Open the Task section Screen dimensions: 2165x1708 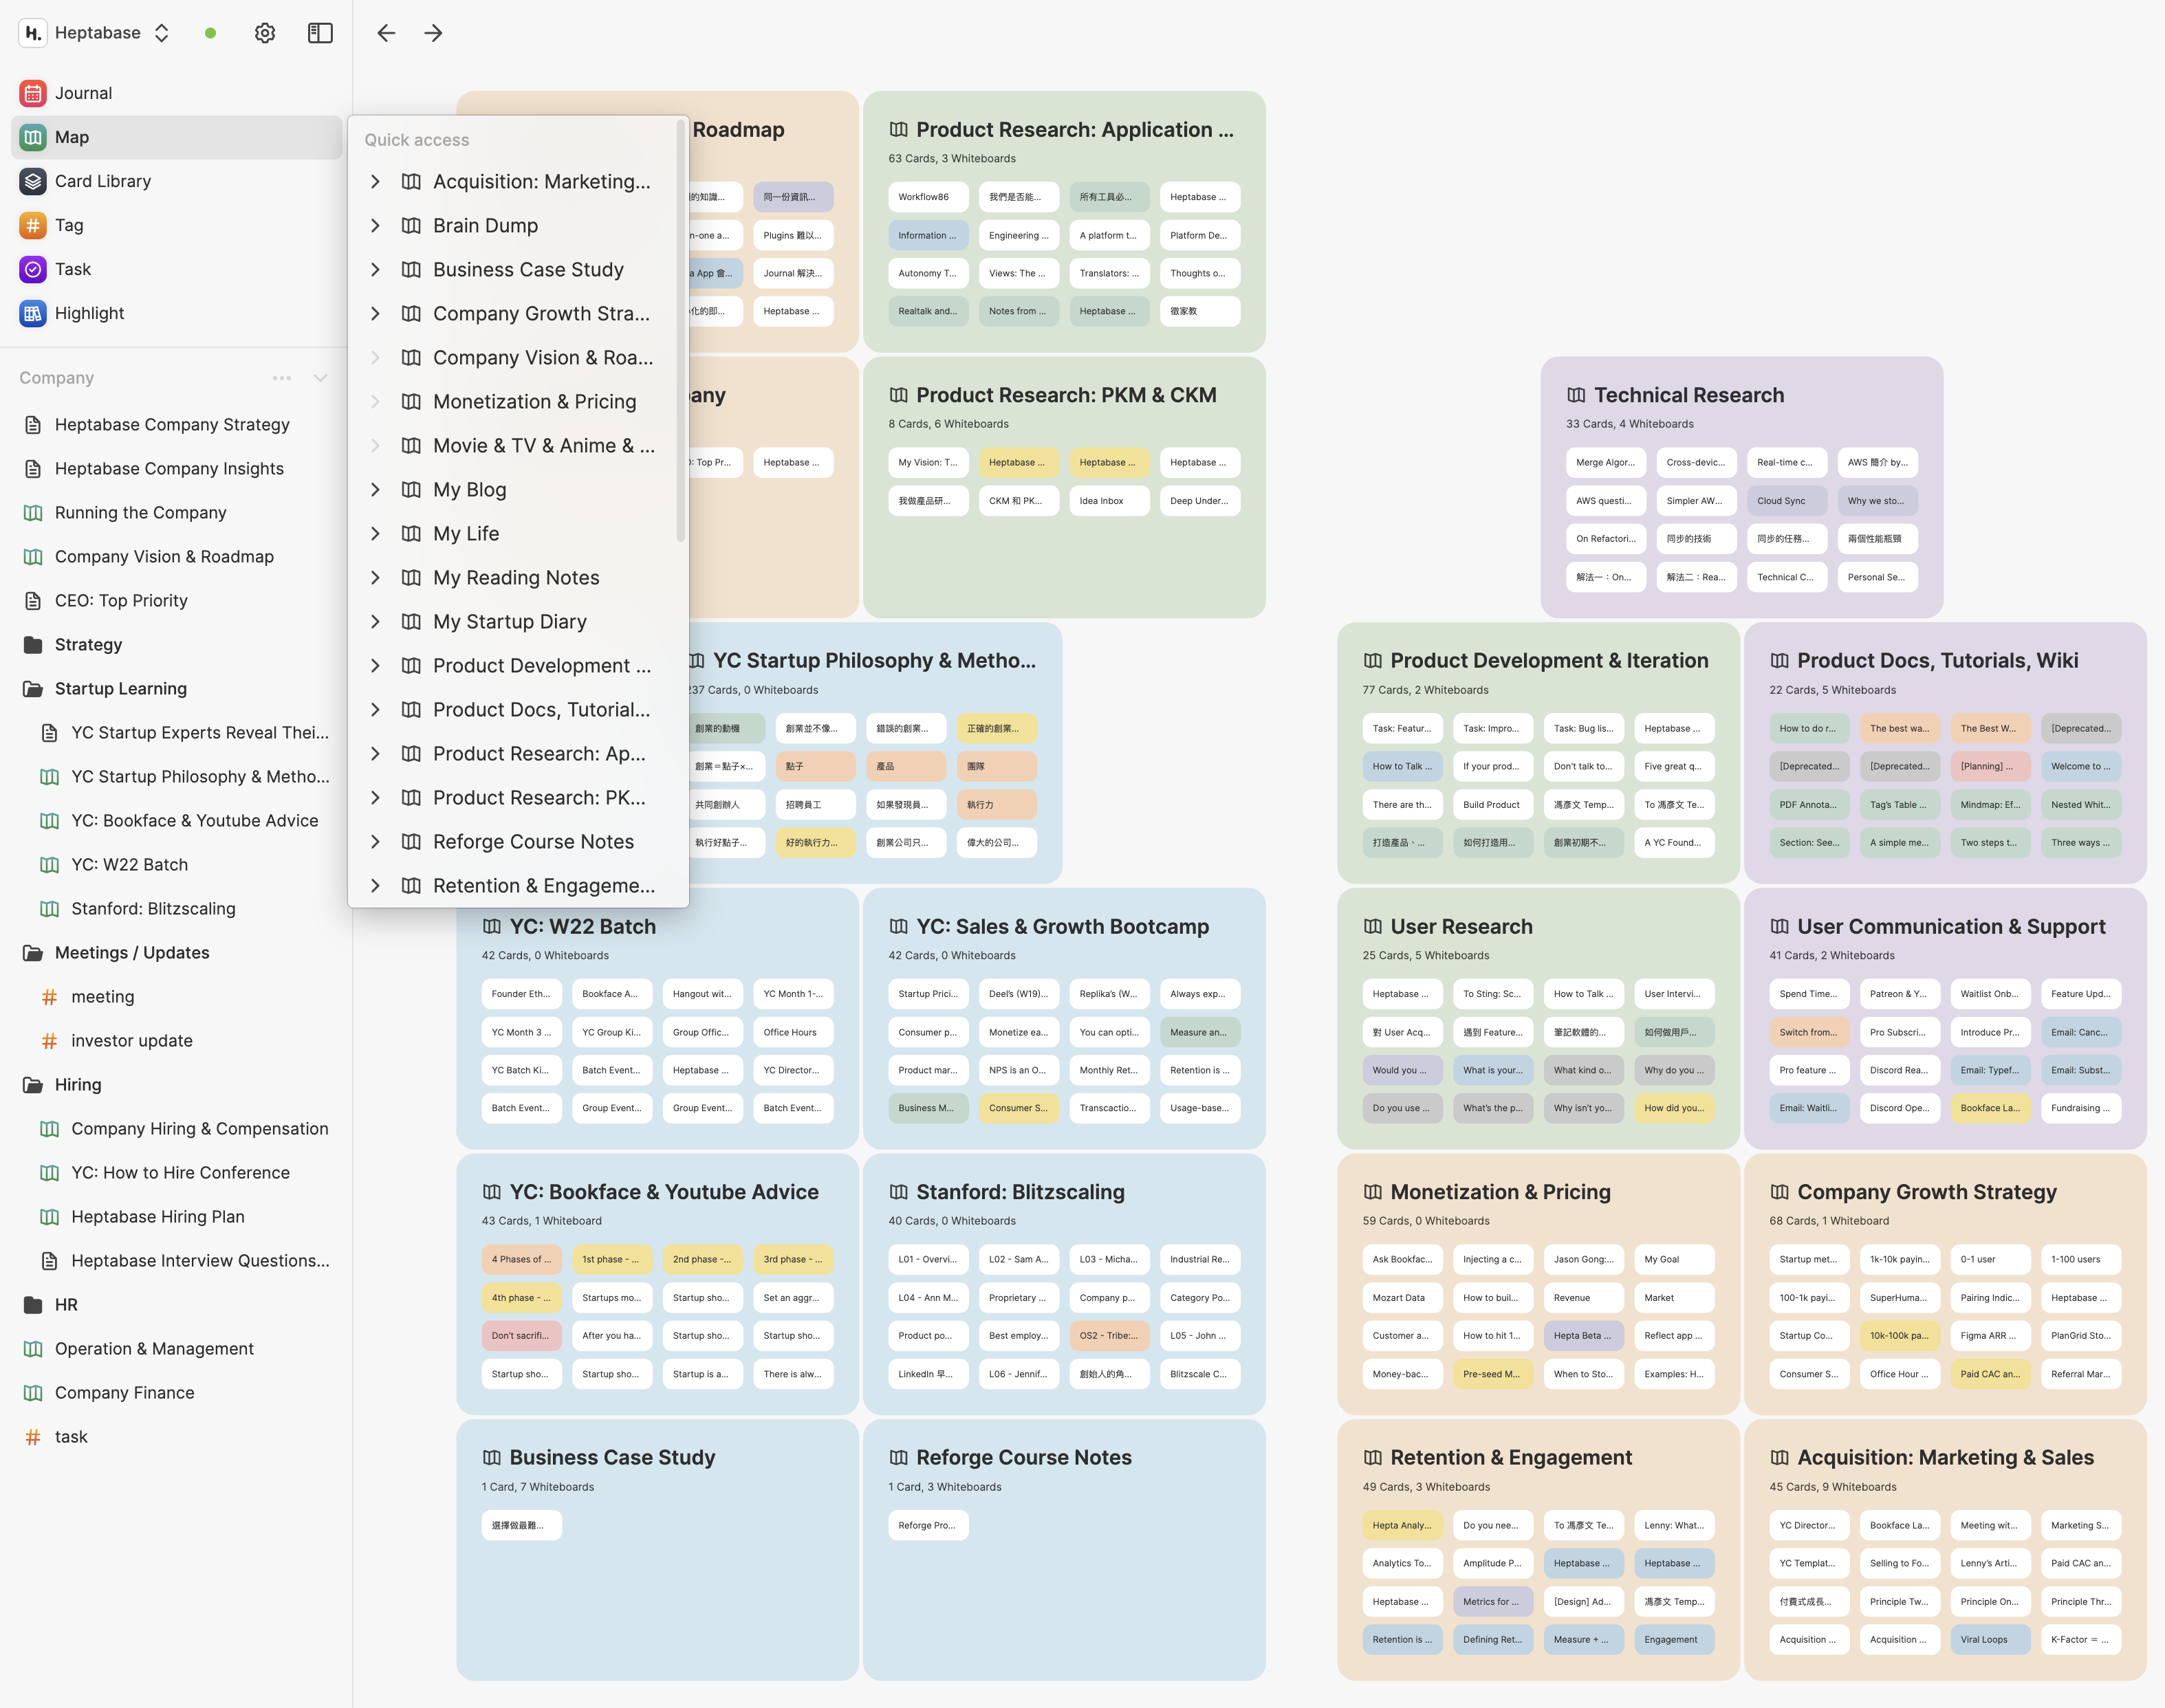click(x=176, y=269)
